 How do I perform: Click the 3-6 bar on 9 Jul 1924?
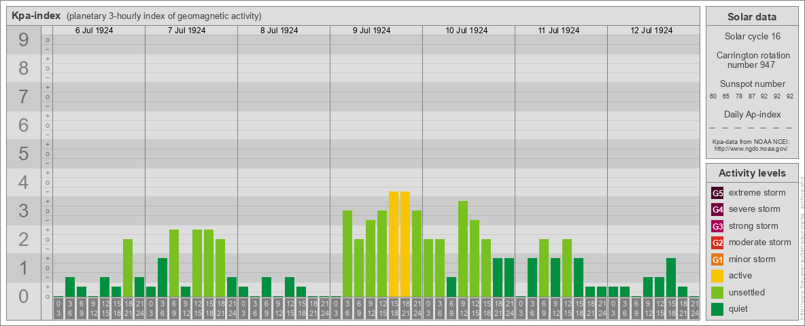[347, 254]
